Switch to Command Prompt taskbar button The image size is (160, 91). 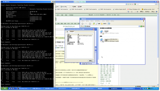click(x=115, y=88)
